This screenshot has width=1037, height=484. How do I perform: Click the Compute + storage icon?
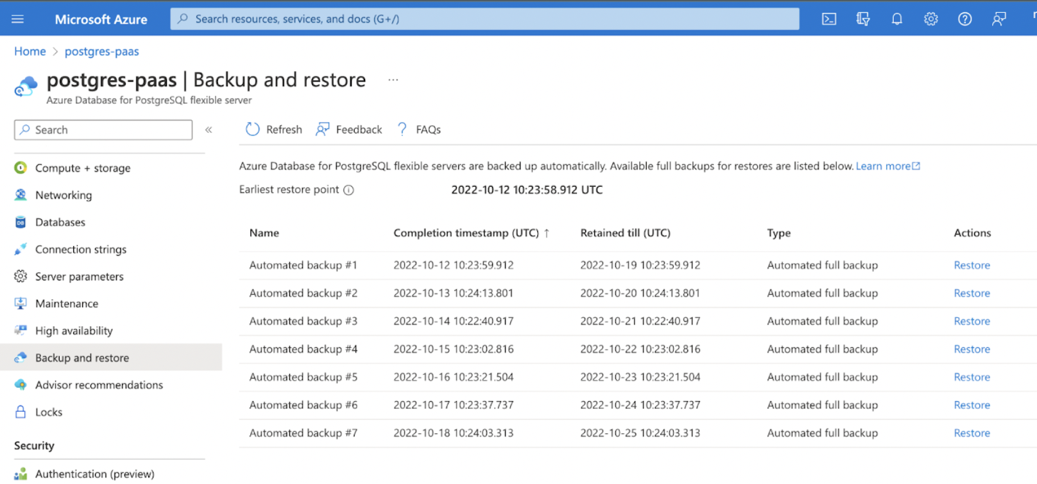[21, 168]
